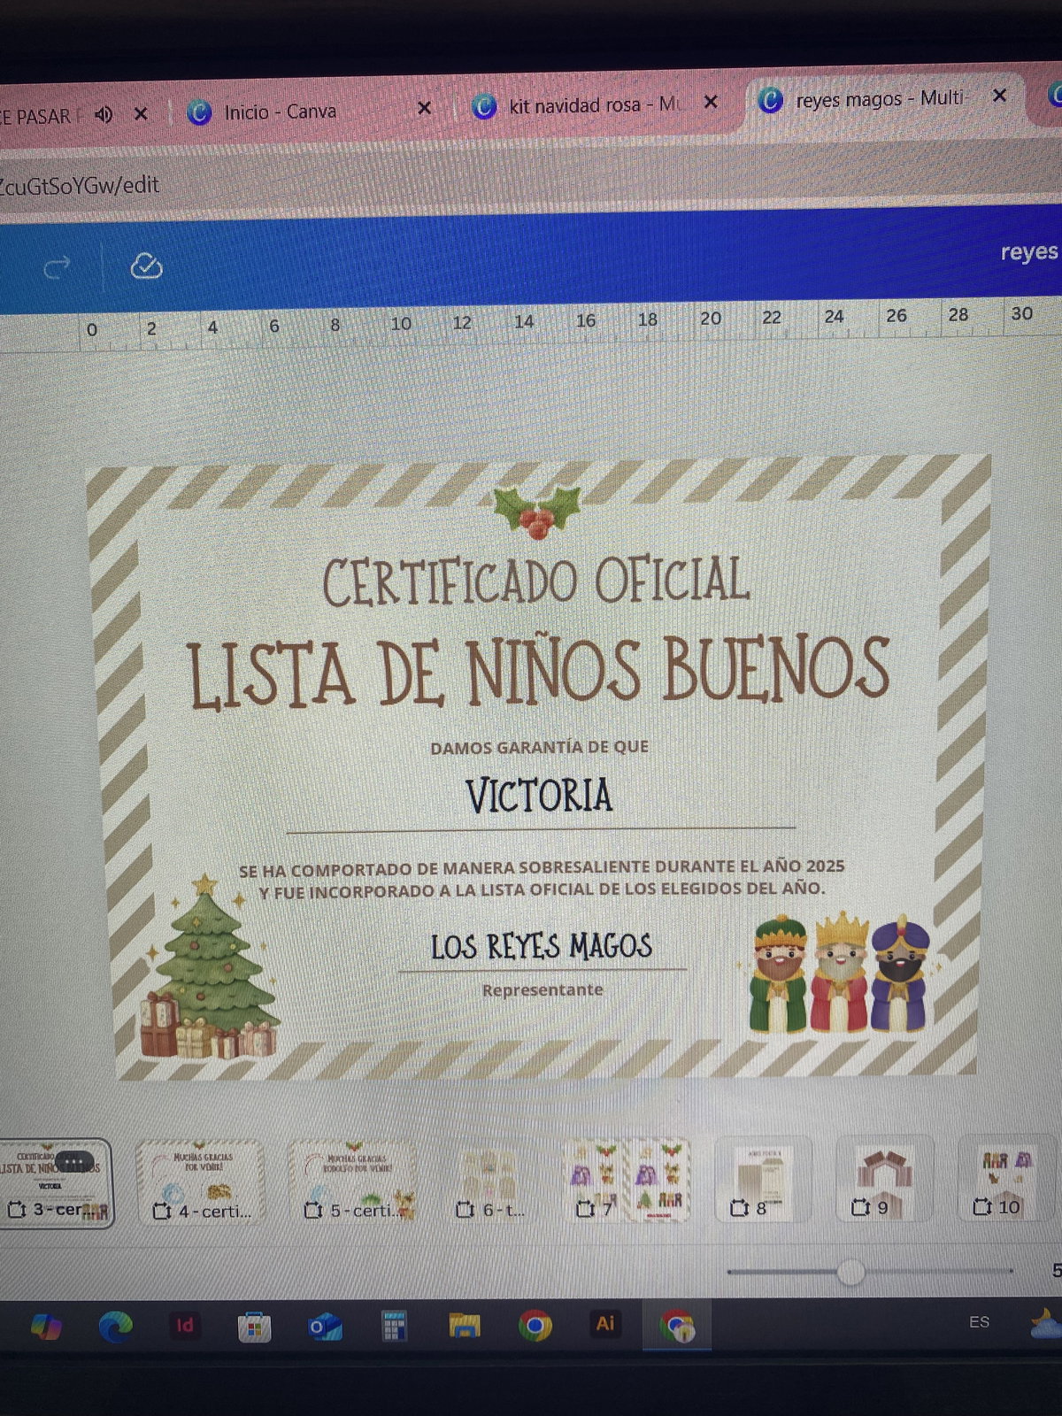Click the zoom slider handle
This screenshot has height=1416, width=1062.
(x=850, y=1272)
